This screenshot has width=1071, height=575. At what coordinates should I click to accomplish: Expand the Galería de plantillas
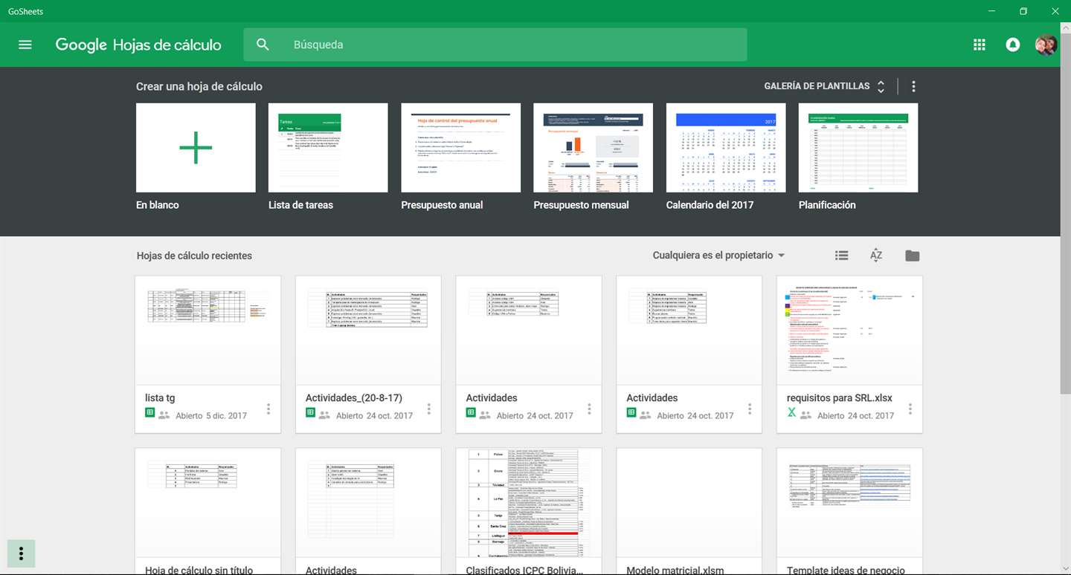[825, 86]
